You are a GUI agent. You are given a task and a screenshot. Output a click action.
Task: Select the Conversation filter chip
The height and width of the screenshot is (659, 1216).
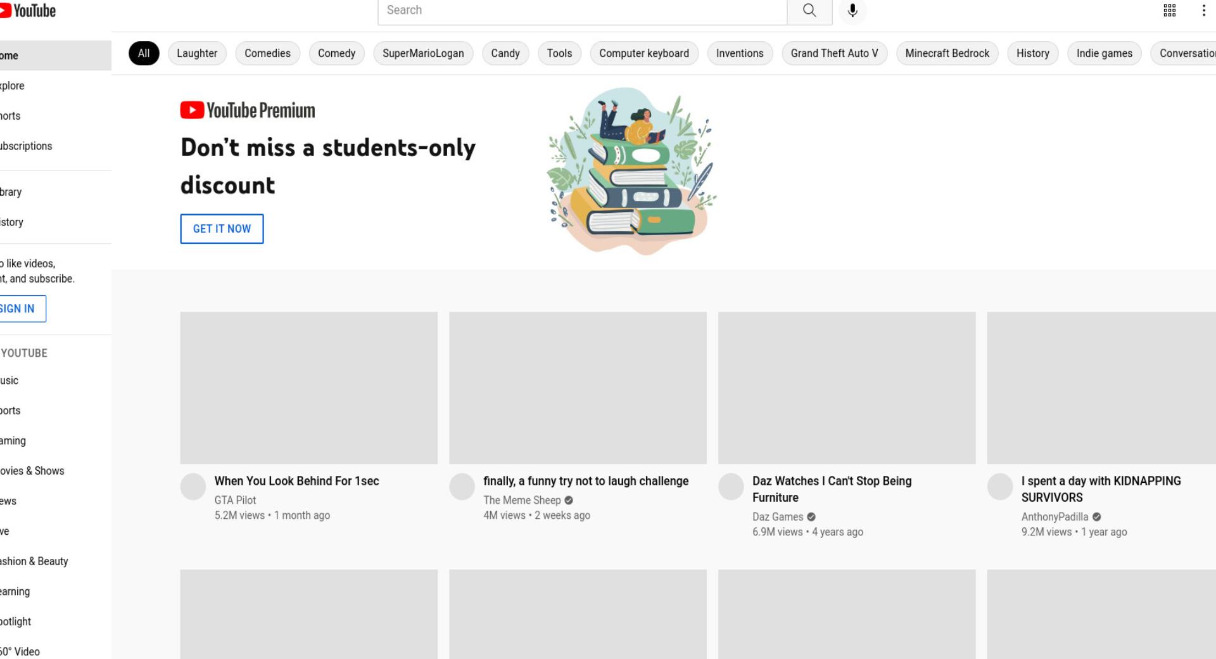click(x=1183, y=53)
